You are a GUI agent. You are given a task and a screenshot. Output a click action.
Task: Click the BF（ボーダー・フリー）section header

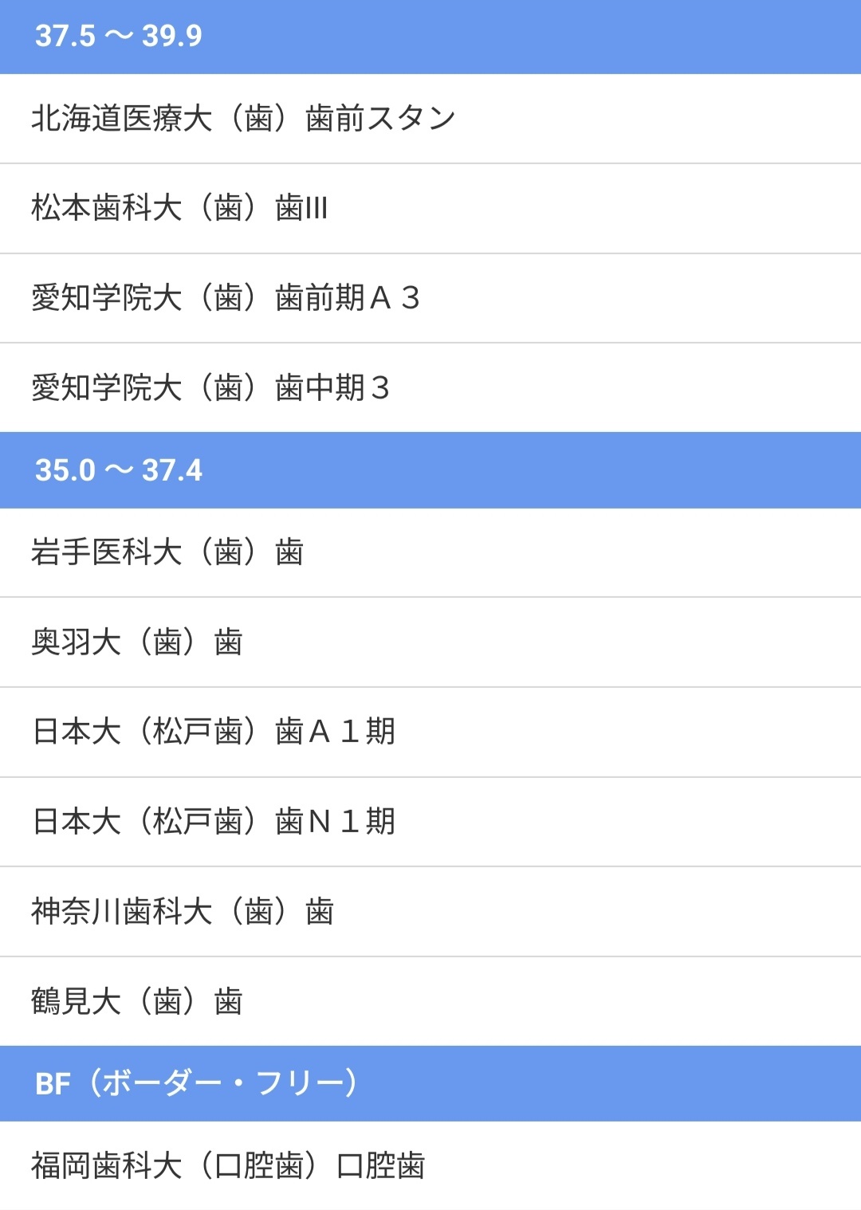click(x=197, y=1083)
